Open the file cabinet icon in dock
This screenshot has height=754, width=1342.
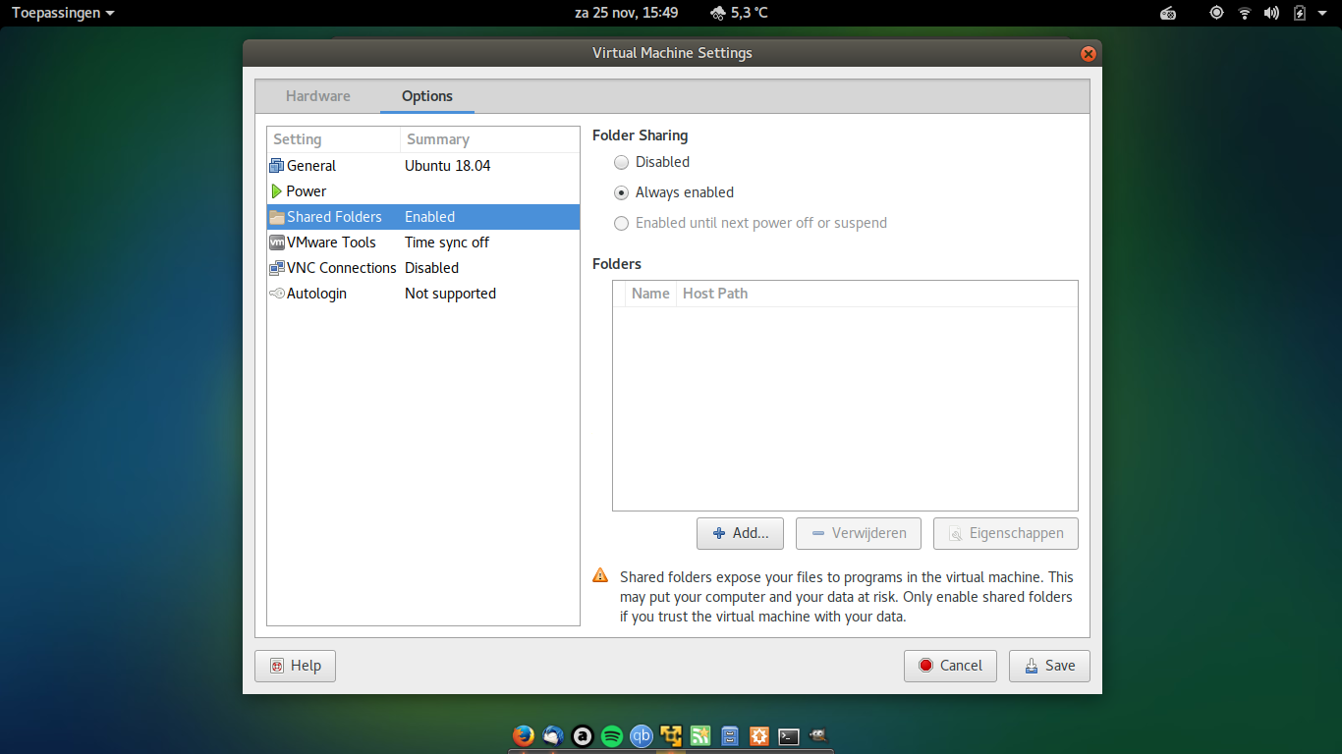[x=730, y=735]
